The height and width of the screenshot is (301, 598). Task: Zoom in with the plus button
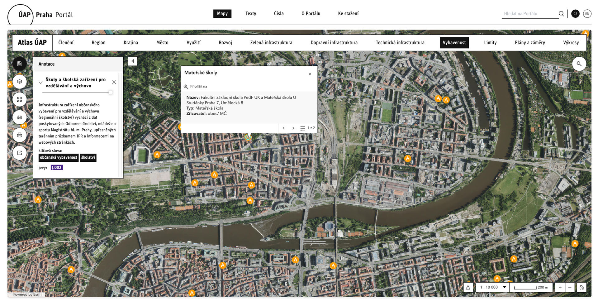560,287
